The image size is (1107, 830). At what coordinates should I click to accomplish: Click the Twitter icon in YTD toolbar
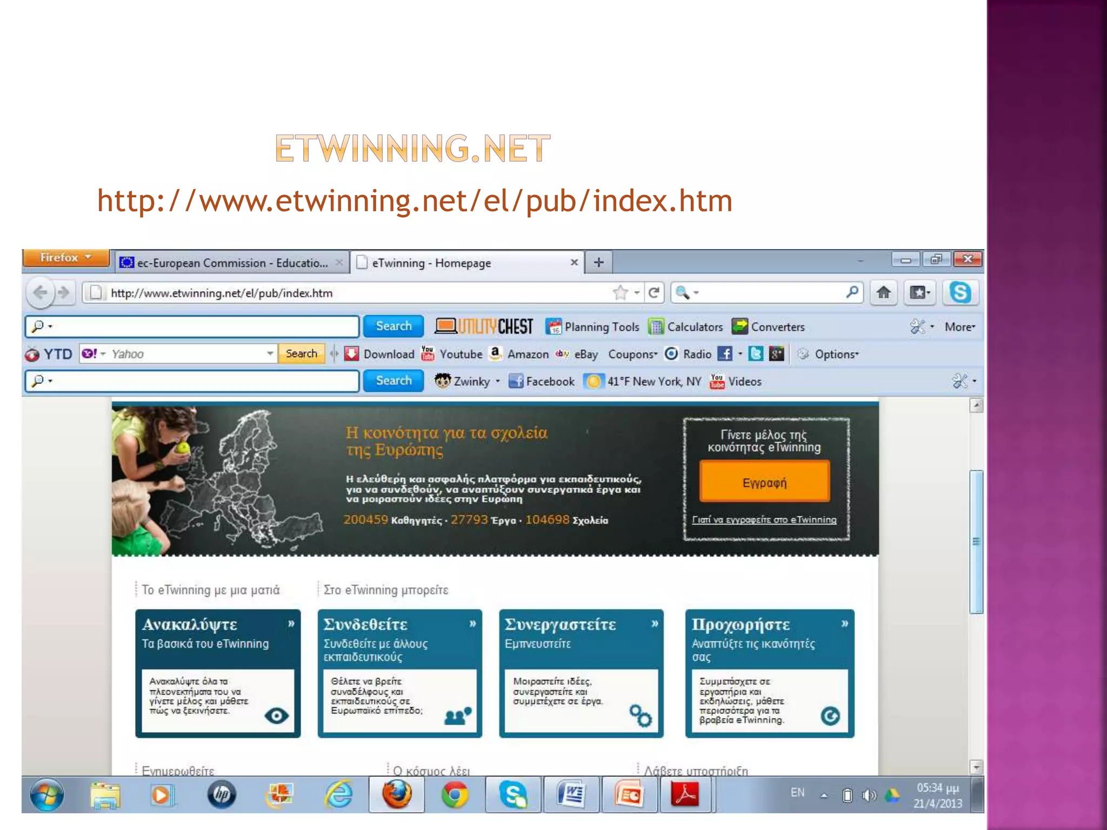point(756,354)
